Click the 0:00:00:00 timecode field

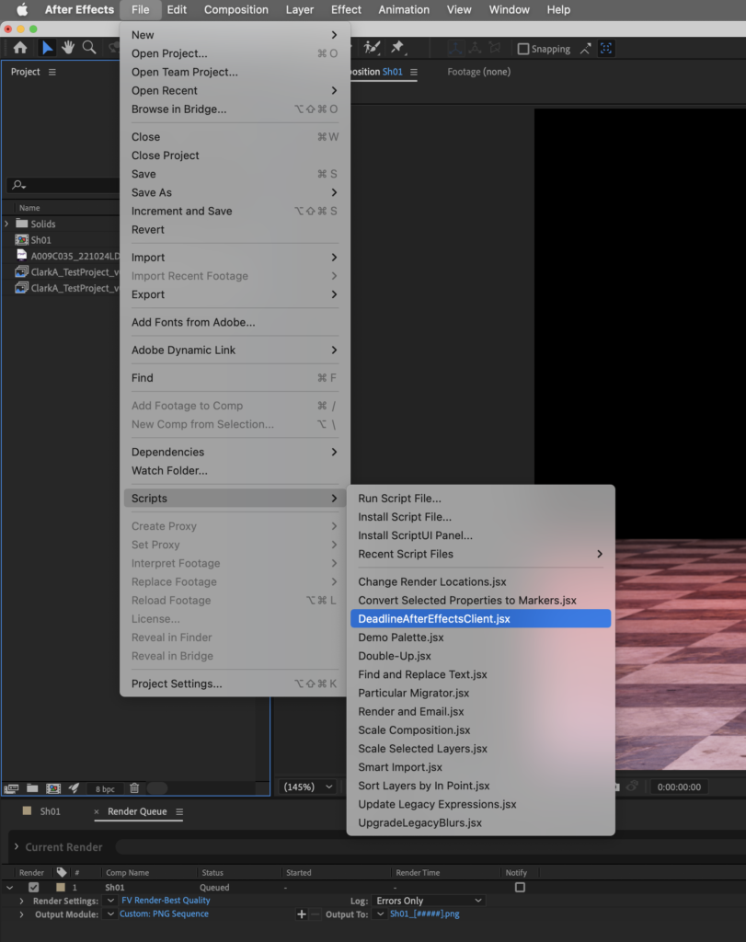click(679, 787)
